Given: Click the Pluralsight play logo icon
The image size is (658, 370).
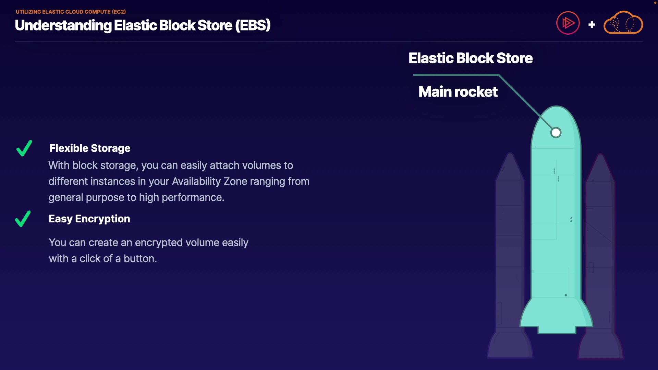Looking at the screenshot, I should (x=568, y=23).
